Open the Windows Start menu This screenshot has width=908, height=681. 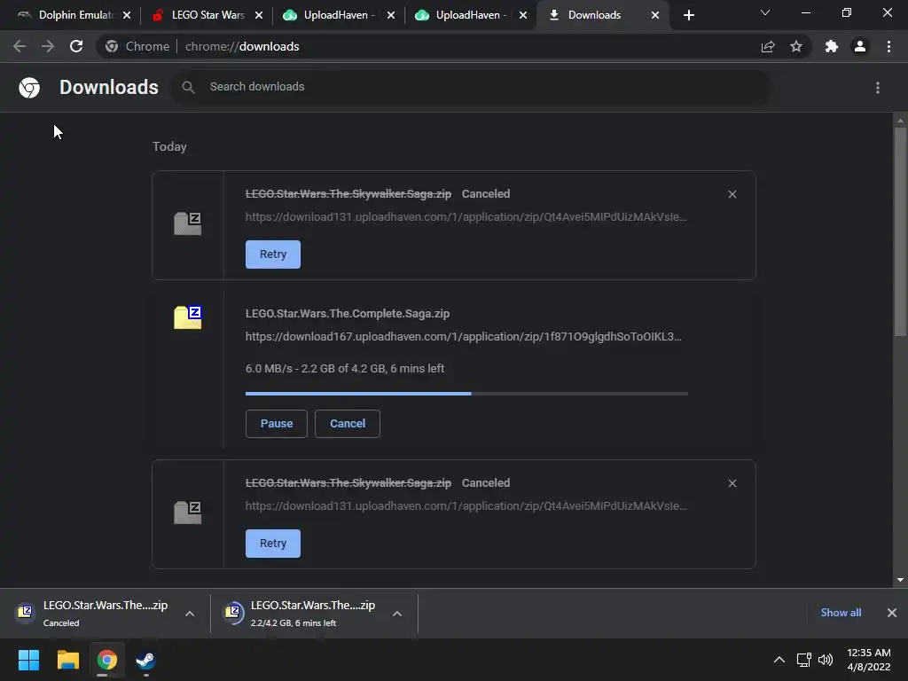tap(28, 660)
